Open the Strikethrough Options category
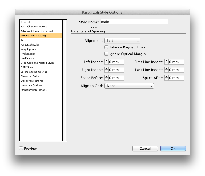This screenshot has width=205, height=176. [x=41, y=90]
